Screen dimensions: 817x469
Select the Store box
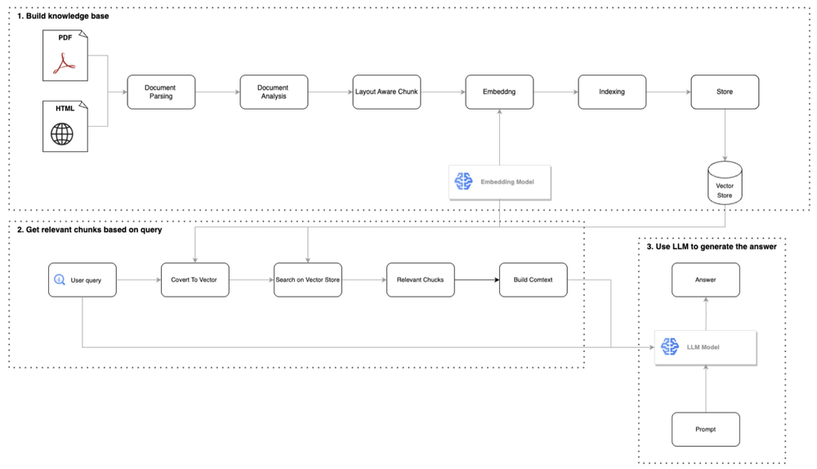(725, 92)
